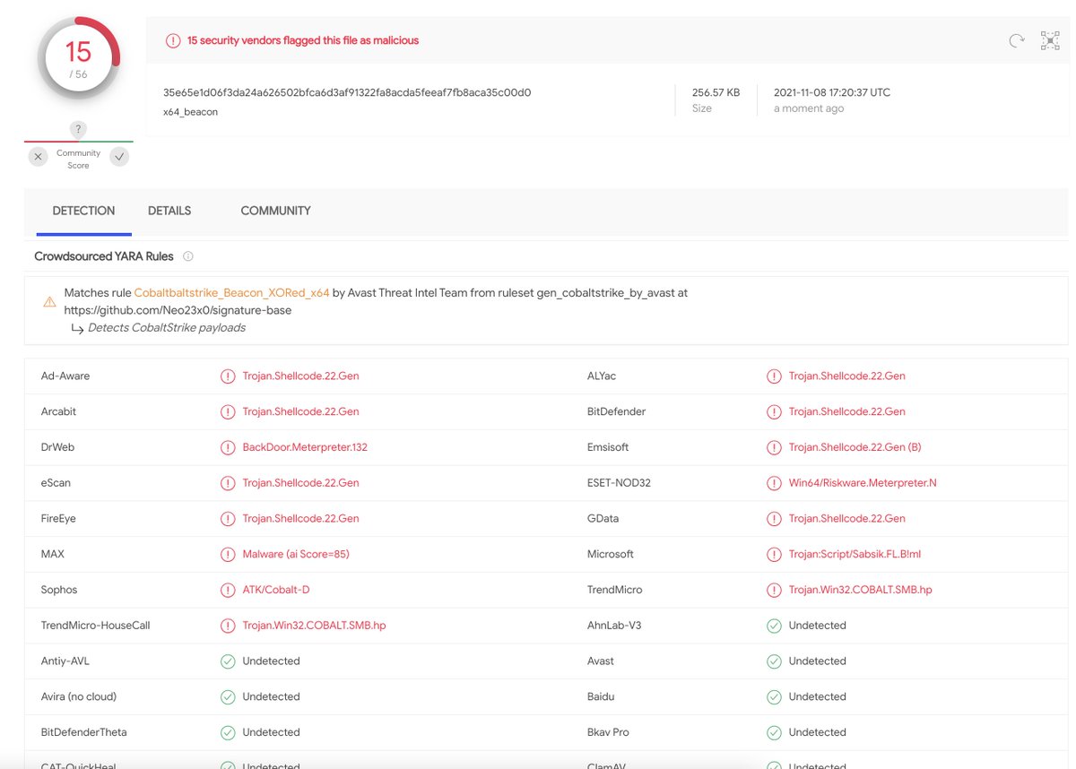Click the TrendMicro detection alert icon
The width and height of the screenshot is (1076, 769).
pos(774,590)
